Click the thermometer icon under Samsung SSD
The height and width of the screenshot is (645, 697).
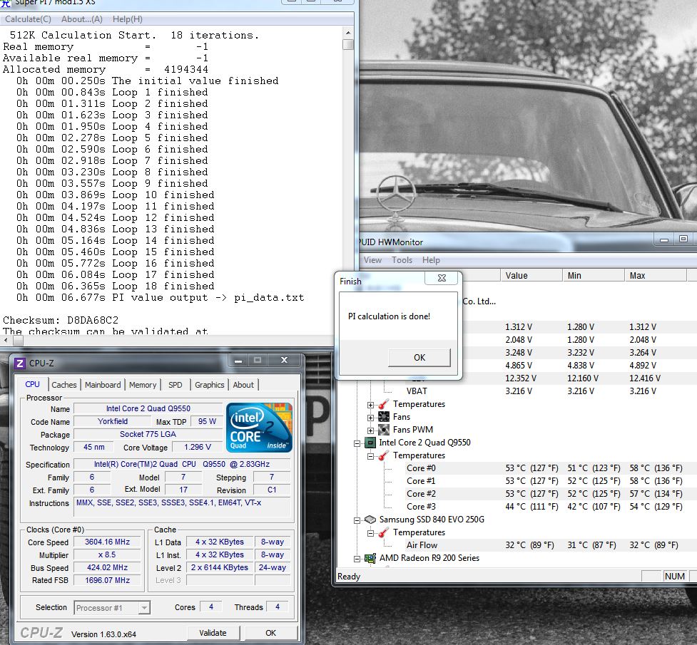click(x=383, y=532)
